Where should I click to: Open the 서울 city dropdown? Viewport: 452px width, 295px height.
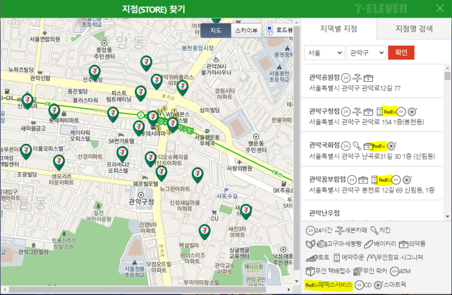[324, 53]
